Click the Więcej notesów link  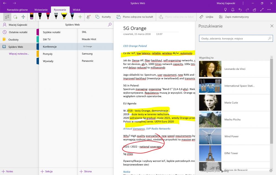pyautogui.click(x=19, y=54)
